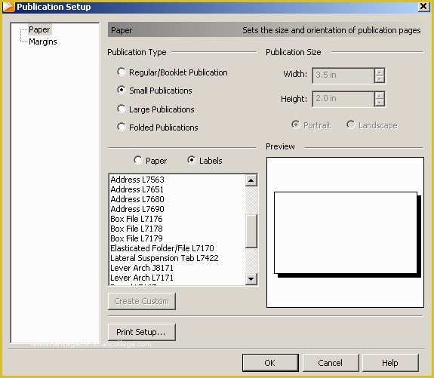Image resolution: width=434 pixels, height=378 pixels.
Task: Confirm with the OK button
Action: click(x=270, y=363)
